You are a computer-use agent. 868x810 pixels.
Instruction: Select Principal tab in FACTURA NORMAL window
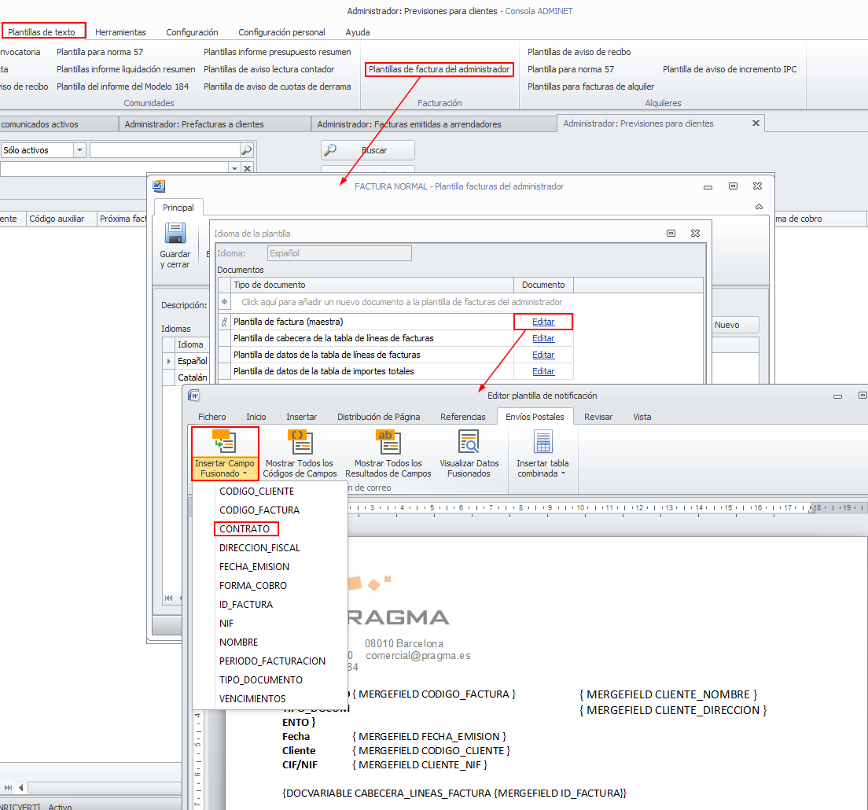[178, 208]
